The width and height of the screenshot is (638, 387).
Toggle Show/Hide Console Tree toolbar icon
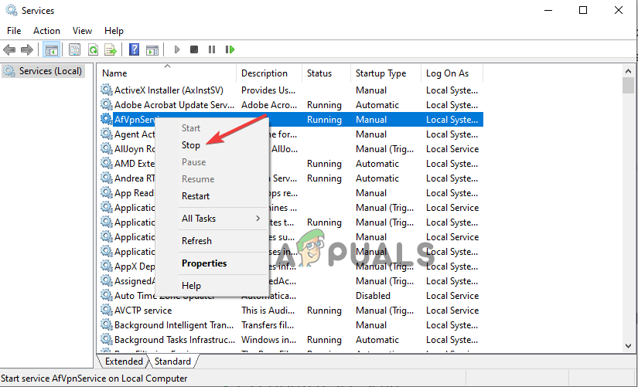52,49
